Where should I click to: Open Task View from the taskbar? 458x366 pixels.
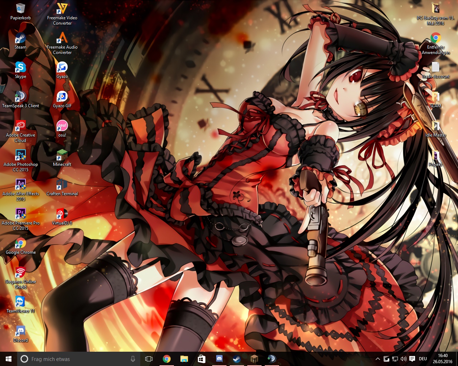[149, 359]
